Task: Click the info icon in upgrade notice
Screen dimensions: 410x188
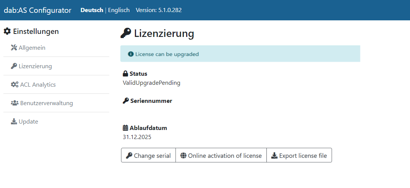Action: pos(131,54)
